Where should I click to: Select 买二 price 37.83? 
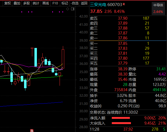123,48
